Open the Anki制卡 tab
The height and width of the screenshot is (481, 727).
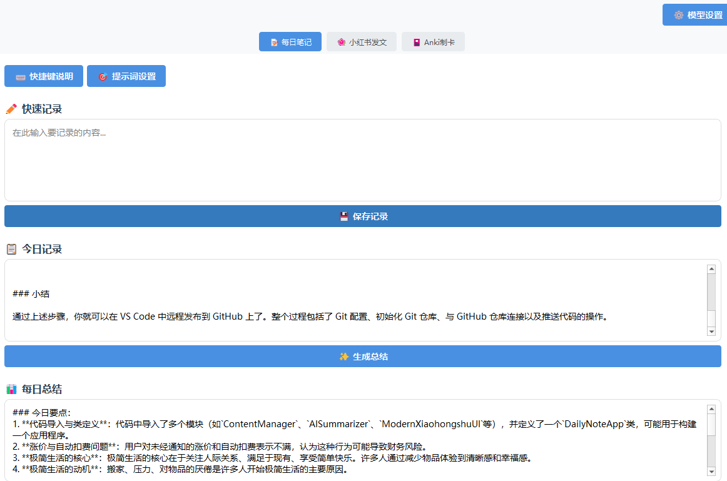[433, 42]
